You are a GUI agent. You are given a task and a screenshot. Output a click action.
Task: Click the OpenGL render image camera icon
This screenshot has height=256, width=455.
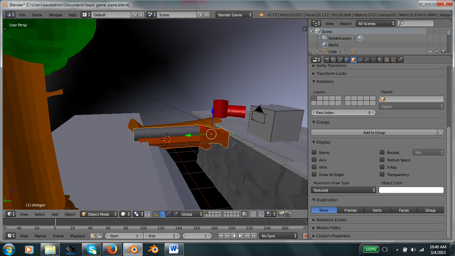point(281,214)
